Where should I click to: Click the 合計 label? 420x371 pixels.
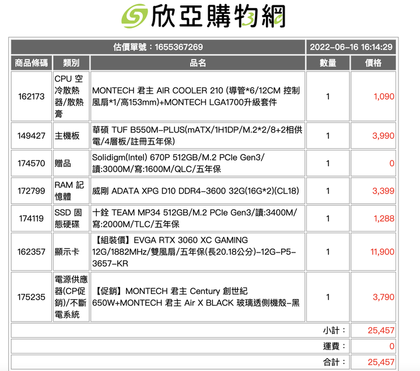pos(334,362)
